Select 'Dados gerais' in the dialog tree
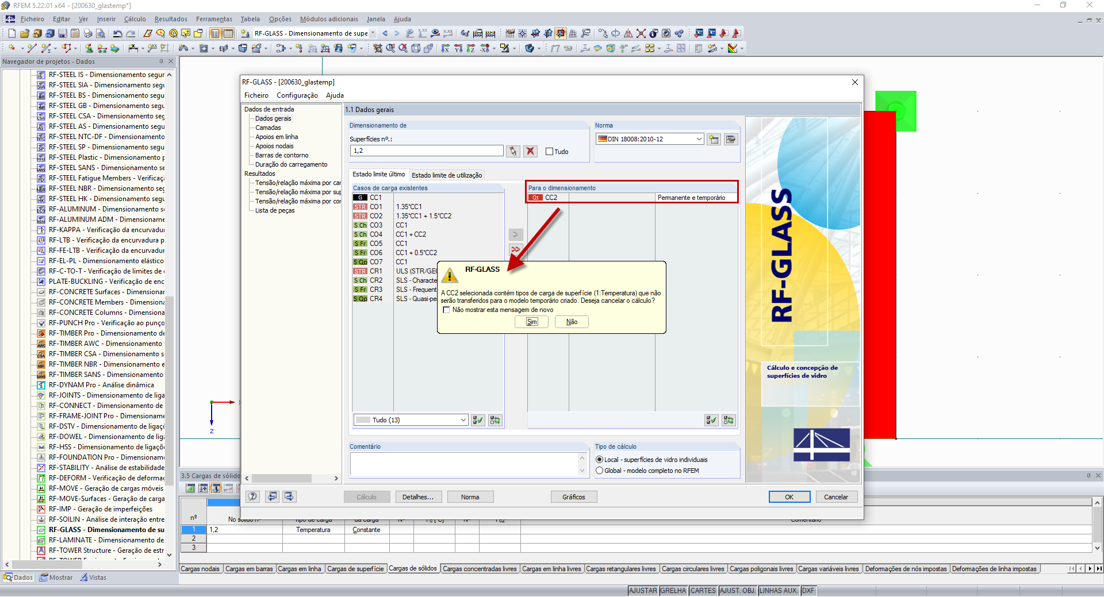Viewport: 1104px width, 597px height. 273,118
